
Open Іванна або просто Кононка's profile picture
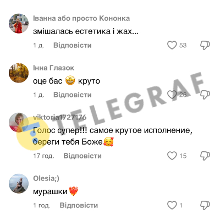point(19,24)
